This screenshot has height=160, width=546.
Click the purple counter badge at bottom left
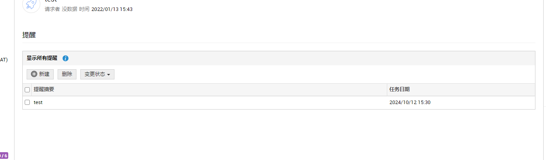point(4,156)
